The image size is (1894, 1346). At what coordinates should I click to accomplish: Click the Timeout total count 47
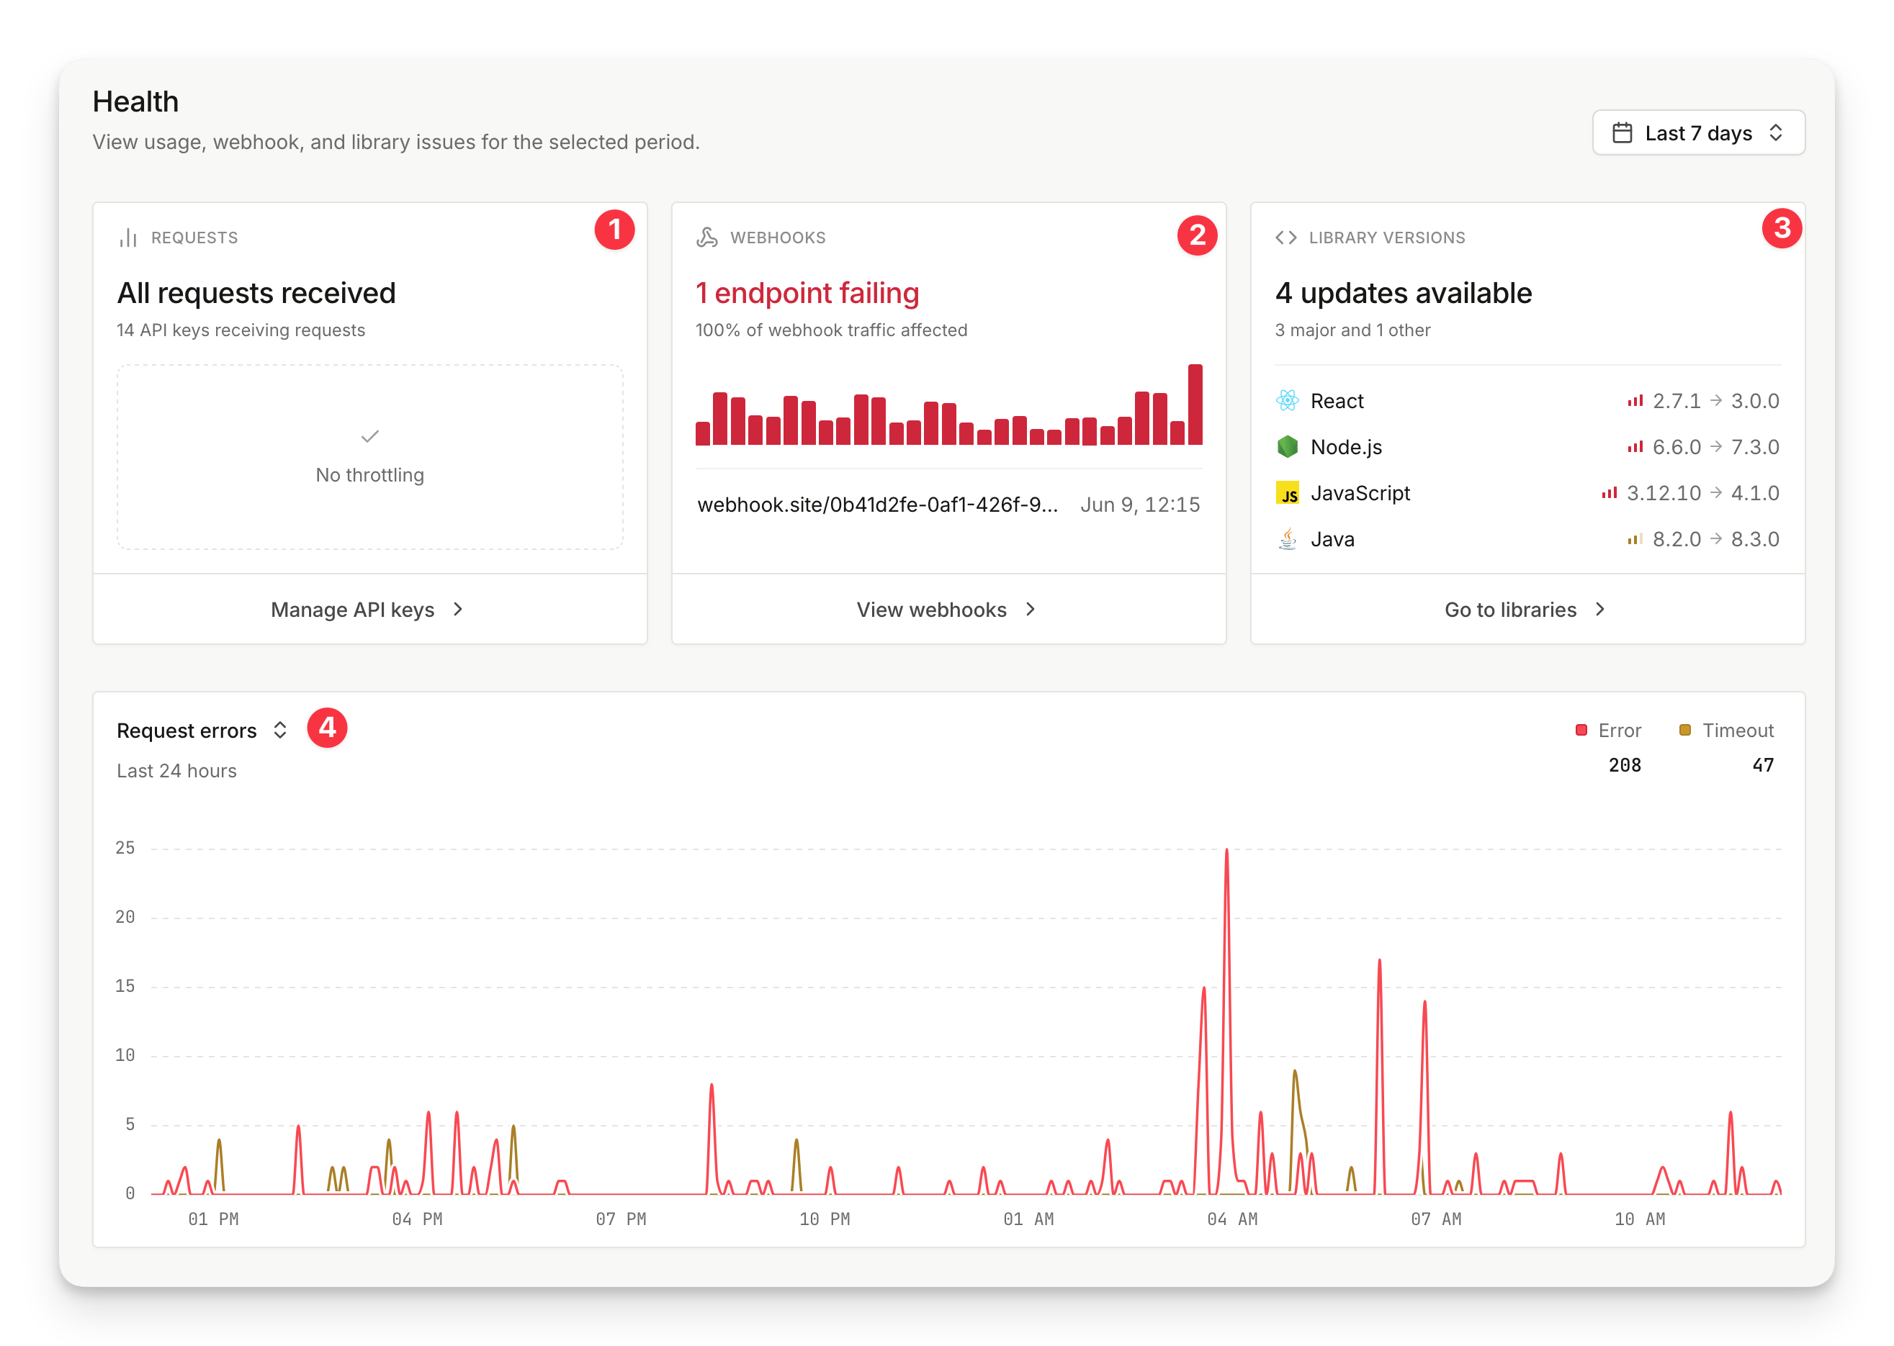point(1763,765)
